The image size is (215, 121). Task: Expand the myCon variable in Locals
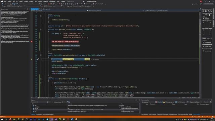click(32, 108)
